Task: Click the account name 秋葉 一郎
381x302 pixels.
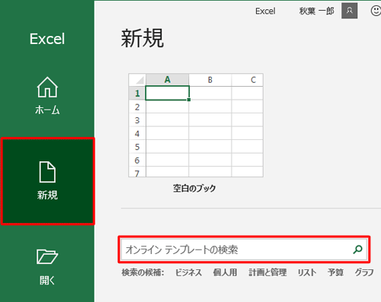Action: [316, 11]
